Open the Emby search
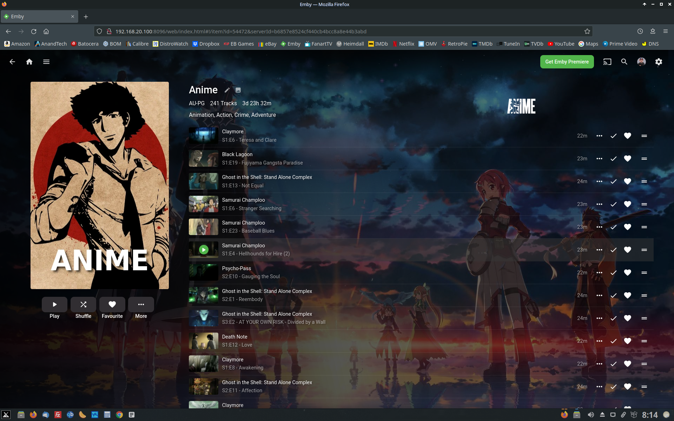This screenshot has width=674, height=421. (624, 62)
